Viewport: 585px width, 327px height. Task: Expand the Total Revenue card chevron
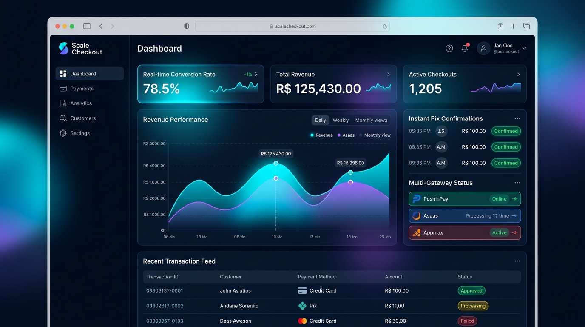point(388,74)
